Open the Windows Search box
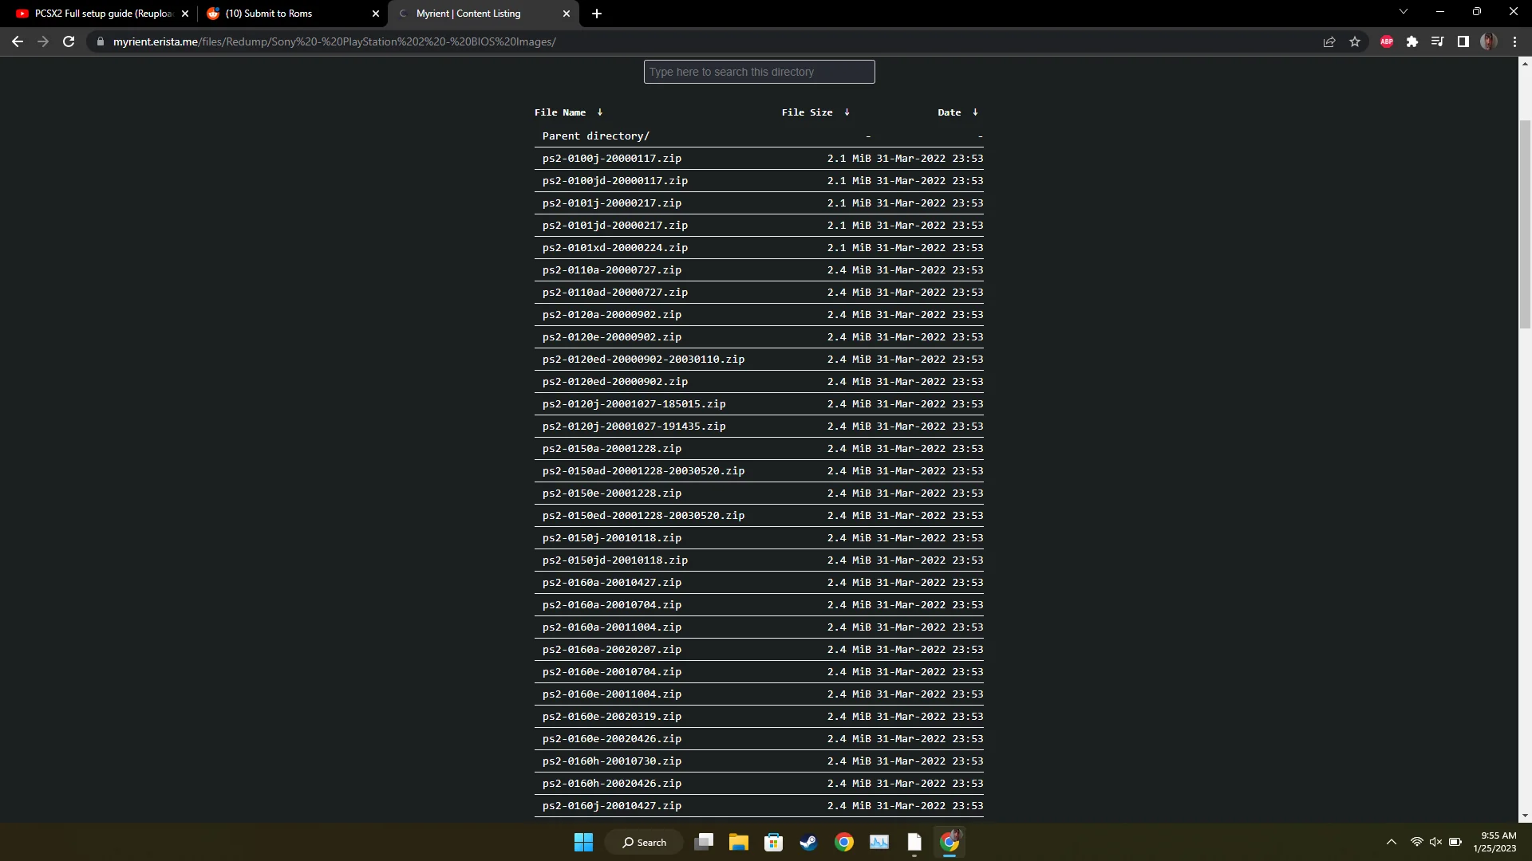Image resolution: width=1532 pixels, height=861 pixels. click(x=643, y=842)
